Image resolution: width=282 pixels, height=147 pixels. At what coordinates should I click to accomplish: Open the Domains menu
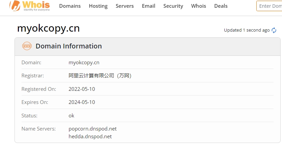coord(70,6)
